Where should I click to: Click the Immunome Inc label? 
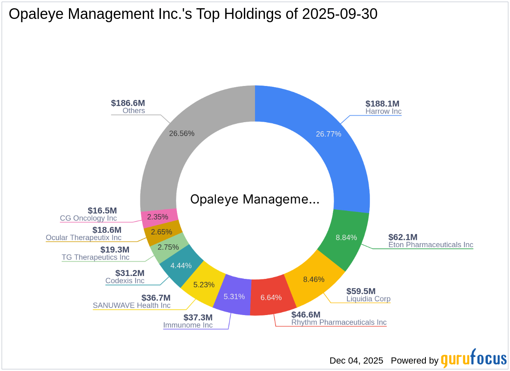coord(188,325)
